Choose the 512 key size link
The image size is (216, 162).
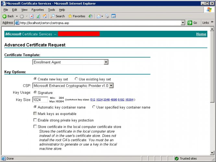(93, 99)
